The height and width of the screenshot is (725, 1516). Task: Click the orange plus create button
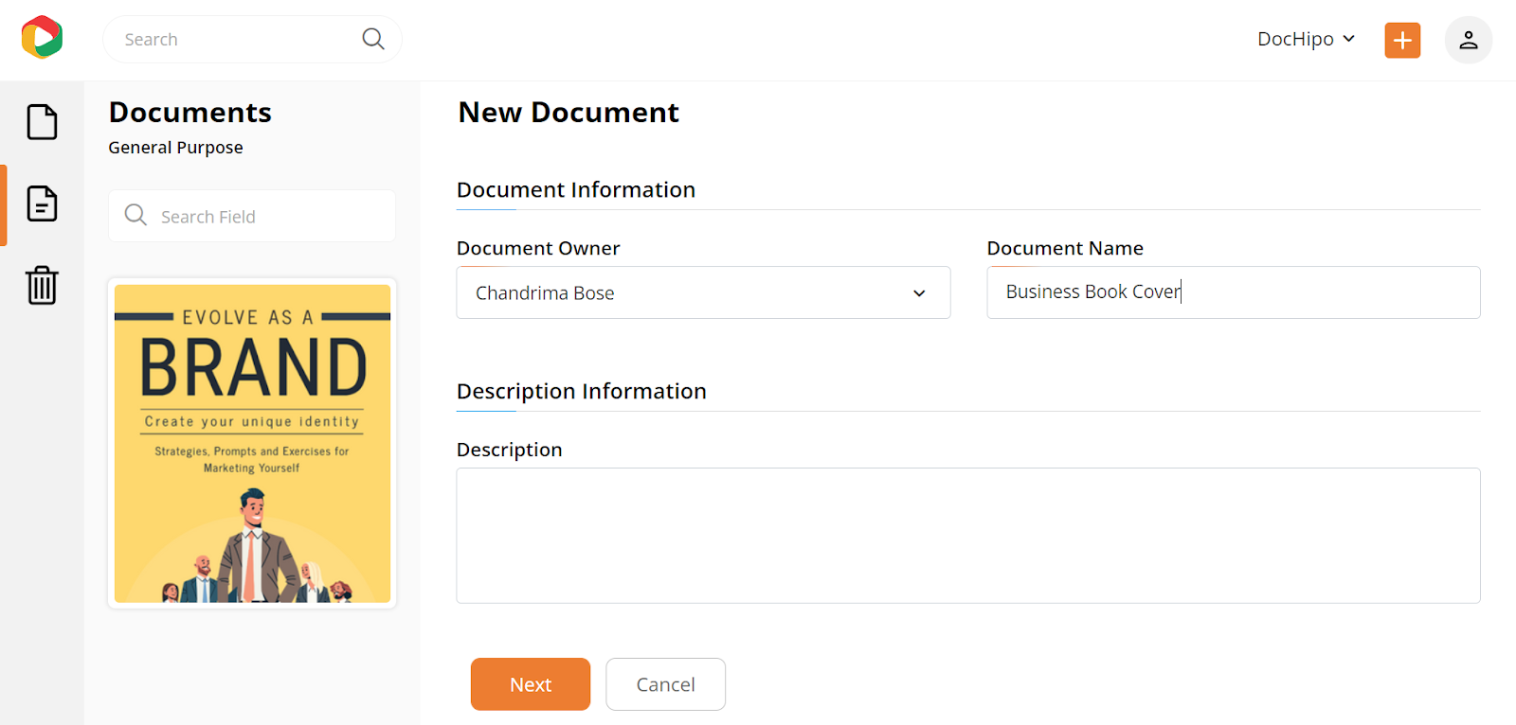1402,40
